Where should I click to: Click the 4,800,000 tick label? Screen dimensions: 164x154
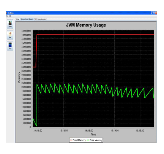26,31
